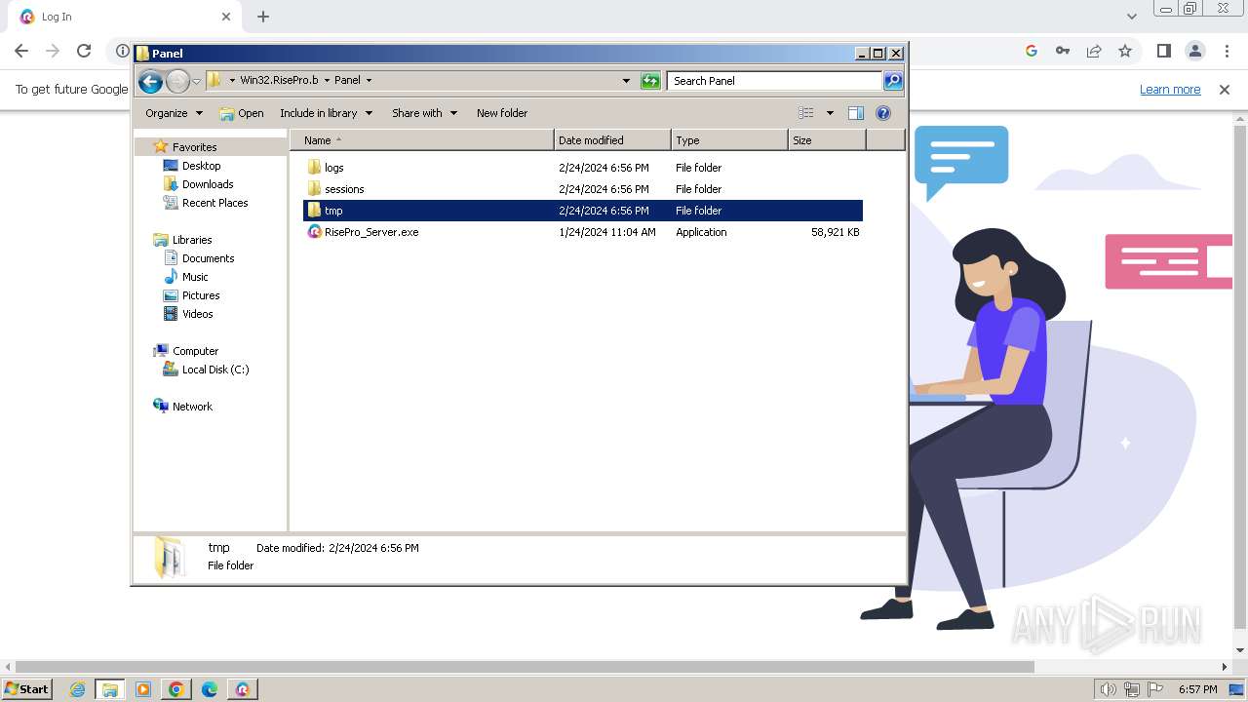The width and height of the screenshot is (1248, 702).
Task: Open Microsoft Edge from taskbar
Action: coord(210,689)
